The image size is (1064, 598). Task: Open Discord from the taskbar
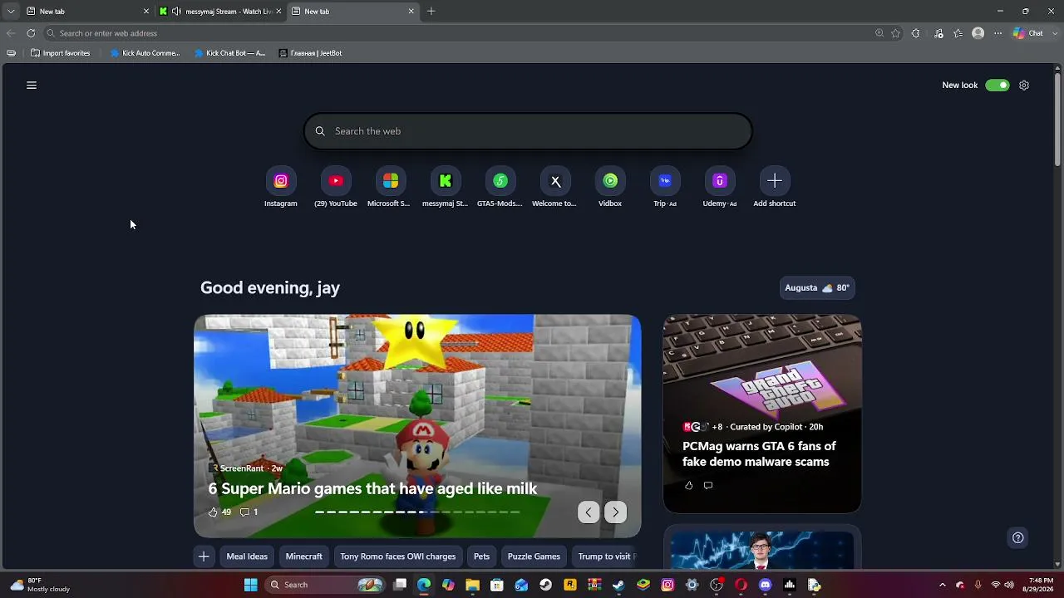766,585
